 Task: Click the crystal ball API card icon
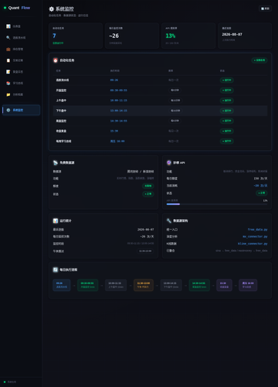click(169, 163)
